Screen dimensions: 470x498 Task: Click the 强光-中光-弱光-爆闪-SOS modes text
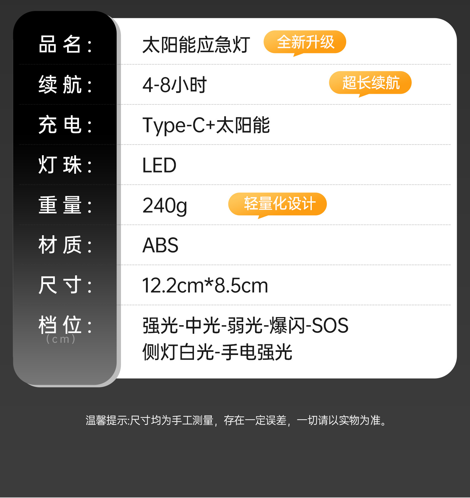tap(245, 326)
